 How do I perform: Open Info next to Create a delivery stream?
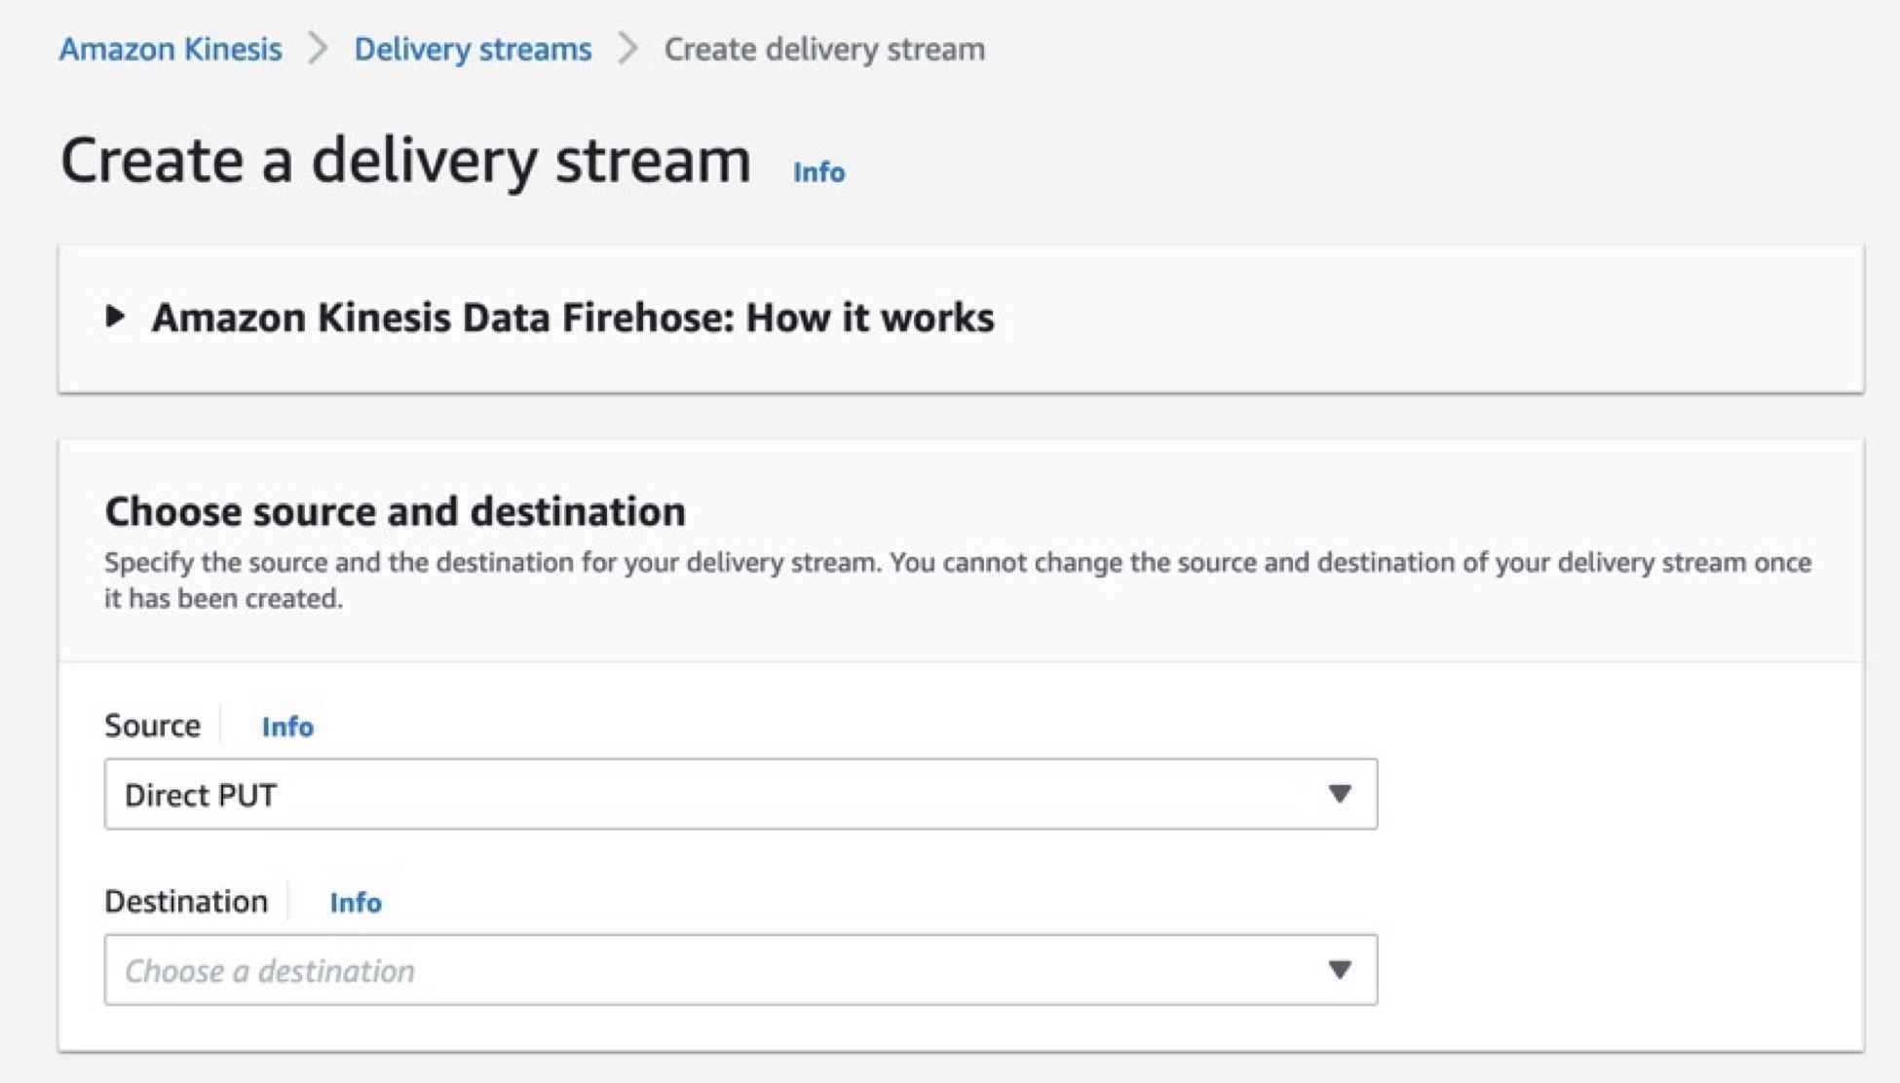pyautogui.click(x=818, y=172)
